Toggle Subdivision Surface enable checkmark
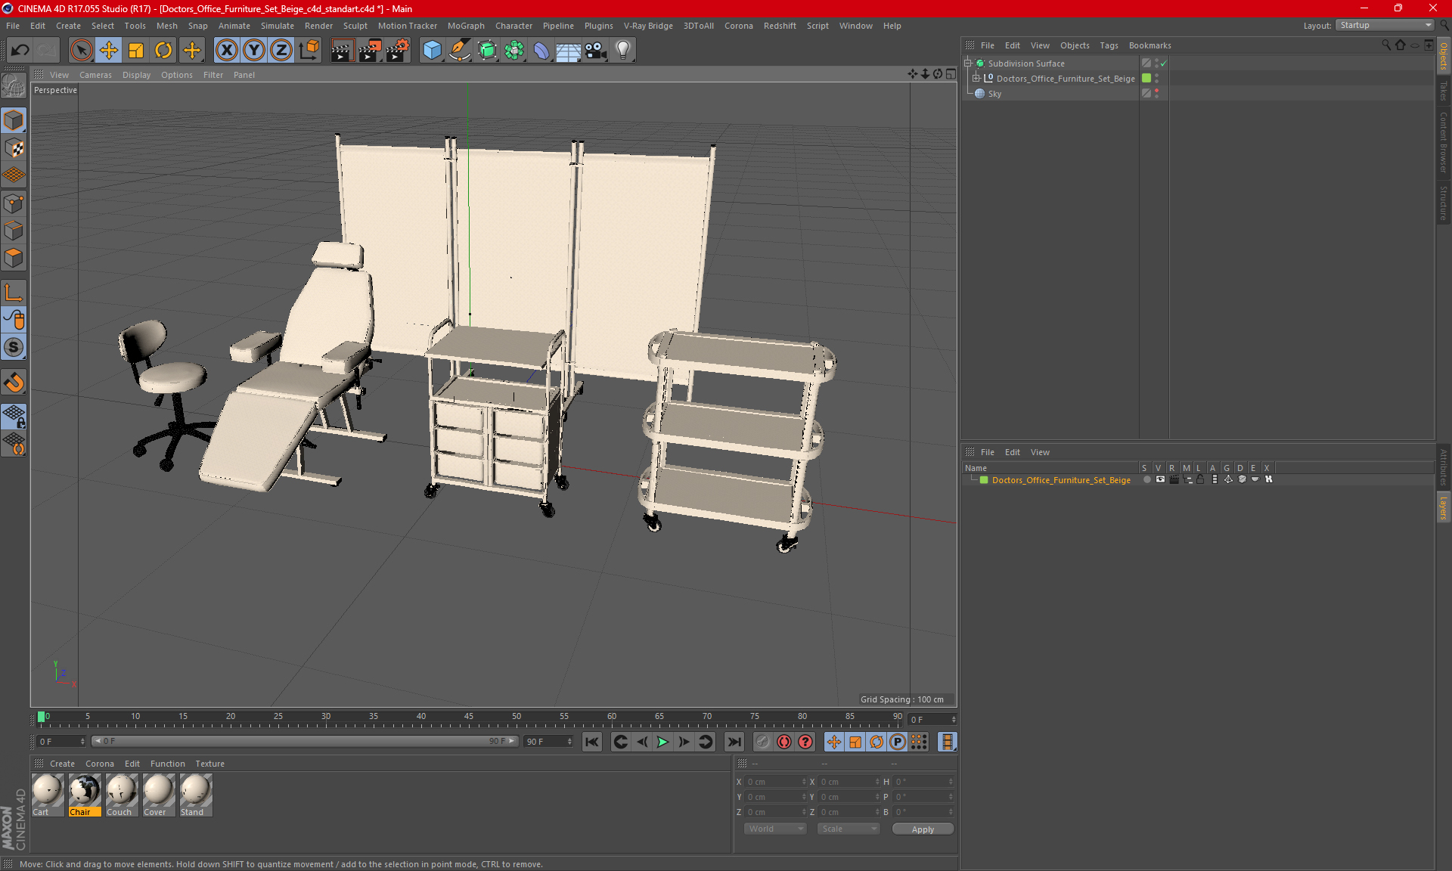 tap(1164, 64)
